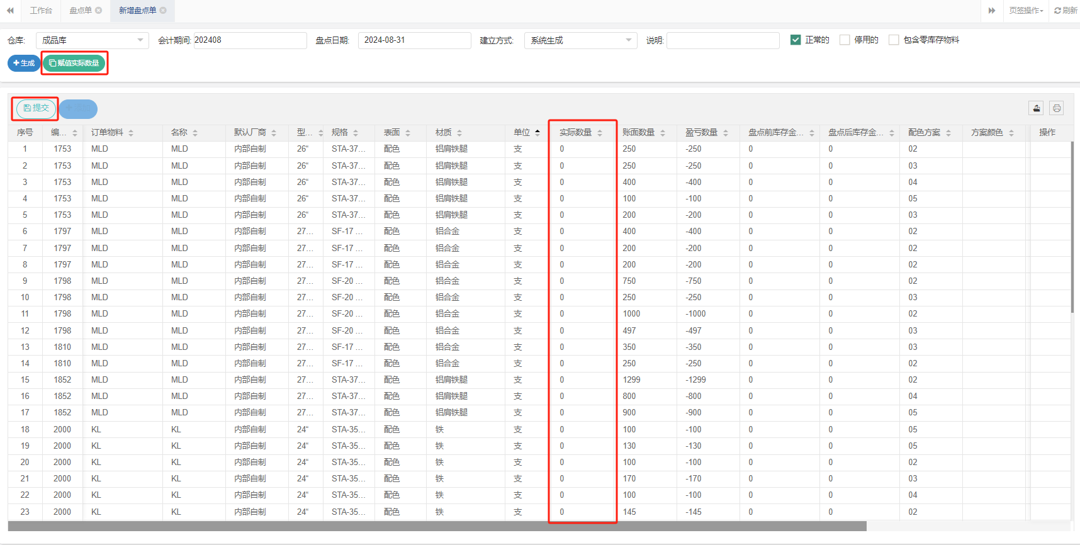Uncheck the 正常的 checkbox
Viewport: 1080px width, 545px height.
pos(796,40)
